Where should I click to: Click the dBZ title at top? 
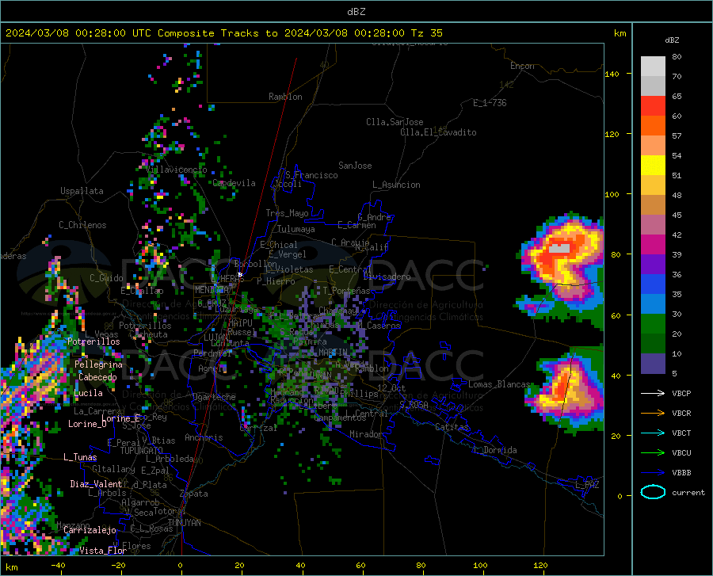pyautogui.click(x=356, y=12)
